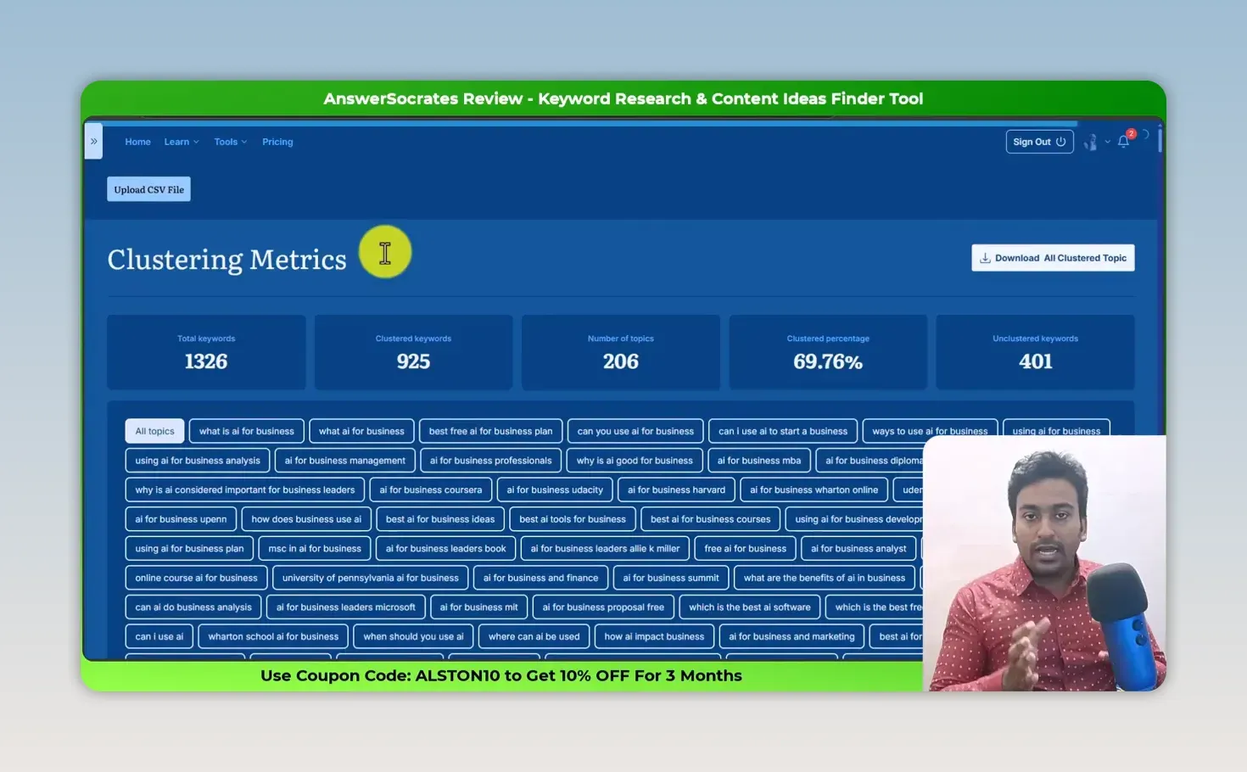This screenshot has width=1247, height=772.
Task: Show 'using ai for business plan' cluster
Action: pyautogui.click(x=189, y=548)
